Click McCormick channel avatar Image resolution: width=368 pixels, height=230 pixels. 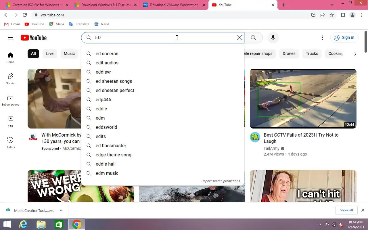click(33, 137)
